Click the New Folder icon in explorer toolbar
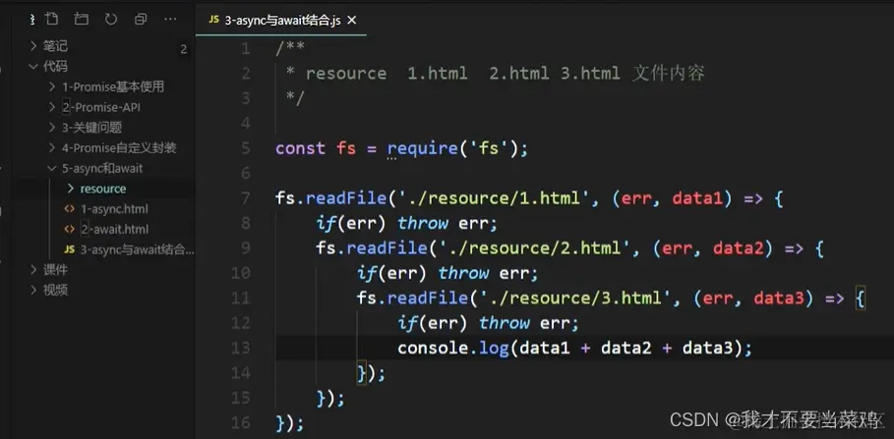 [81, 20]
